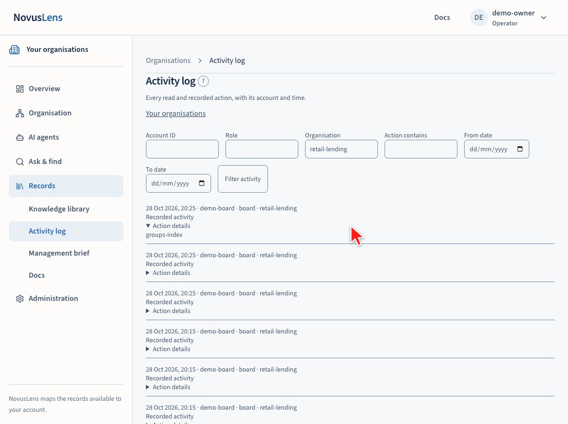The width and height of the screenshot is (568, 424).
Task: Click the Records library icon
Action: coord(19,186)
